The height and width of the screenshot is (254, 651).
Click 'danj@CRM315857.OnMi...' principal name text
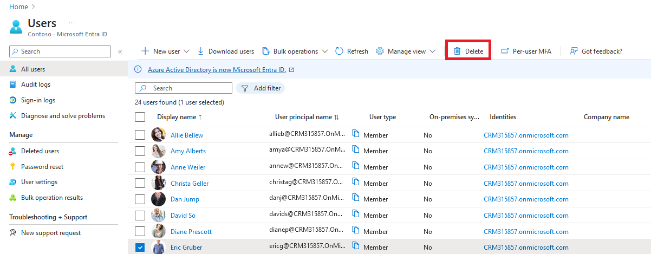point(307,198)
